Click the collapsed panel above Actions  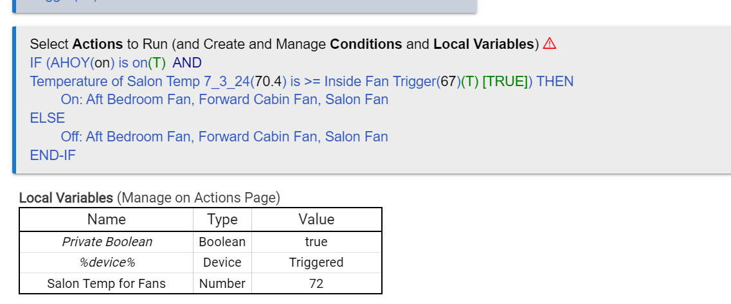245,6
